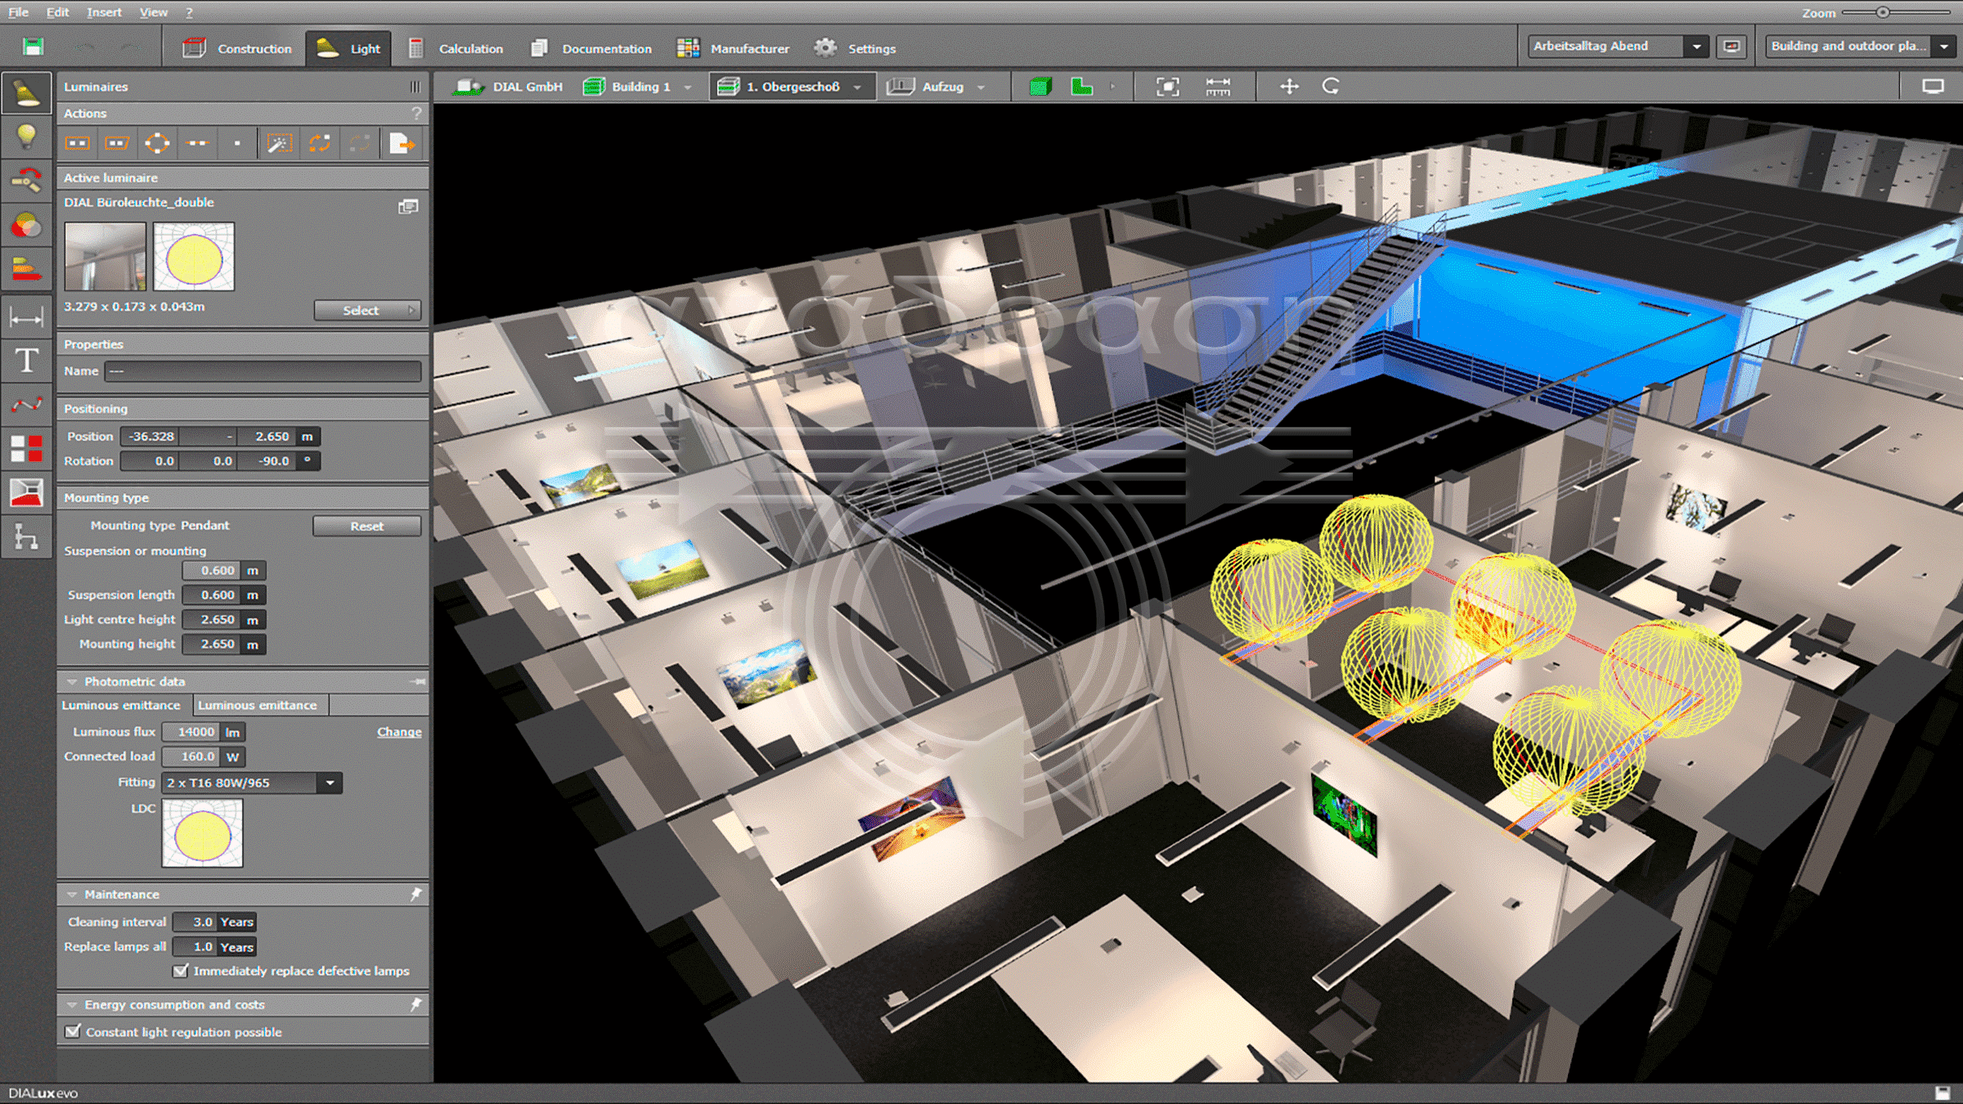
Task: Click the Change luminous flux link
Action: [x=399, y=732]
